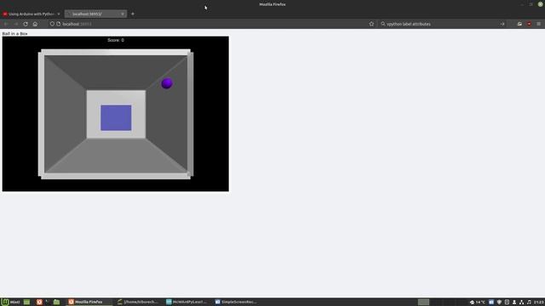Switch to SimpleScreenRecorder taskbar window
The image size is (545, 306).
click(236, 302)
